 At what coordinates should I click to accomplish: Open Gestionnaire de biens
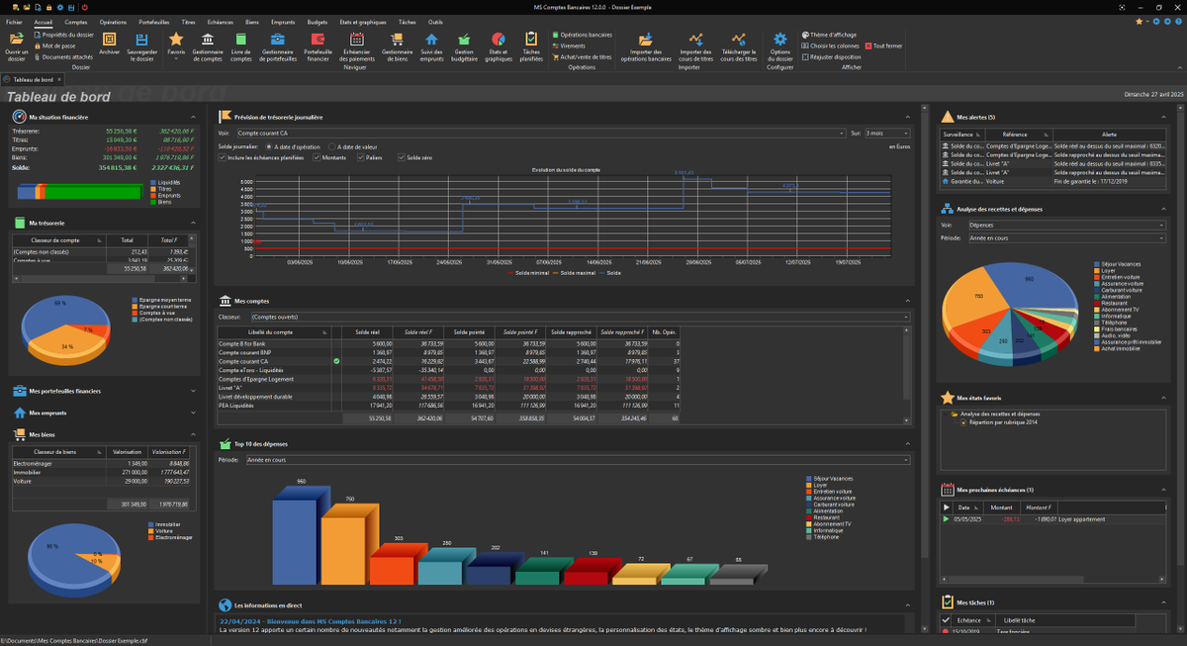tap(397, 46)
